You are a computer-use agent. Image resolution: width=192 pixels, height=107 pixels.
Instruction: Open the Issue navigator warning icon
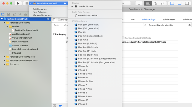26,14
